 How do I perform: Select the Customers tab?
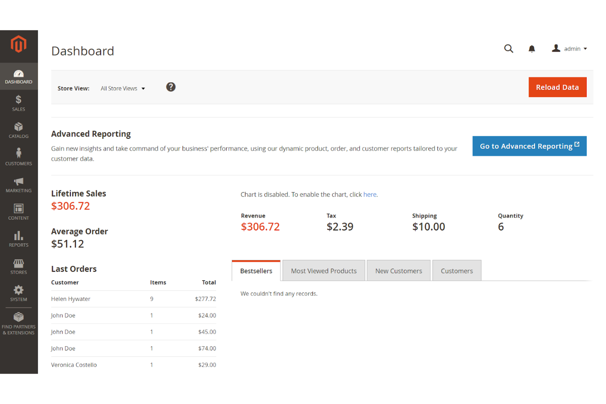(x=457, y=271)
